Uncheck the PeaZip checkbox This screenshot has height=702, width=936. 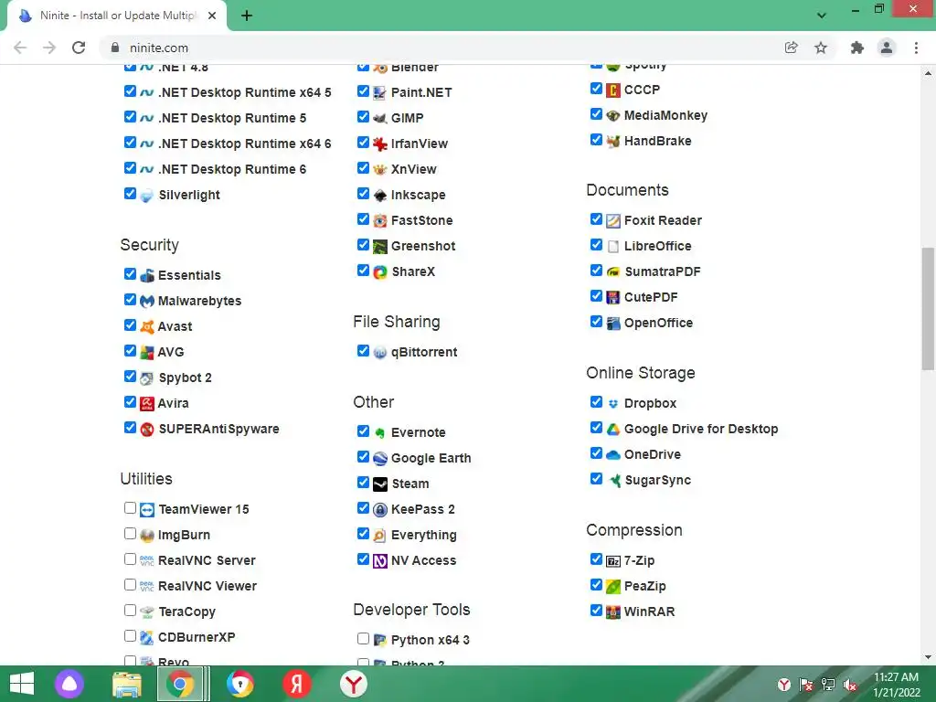pos(596,584)
